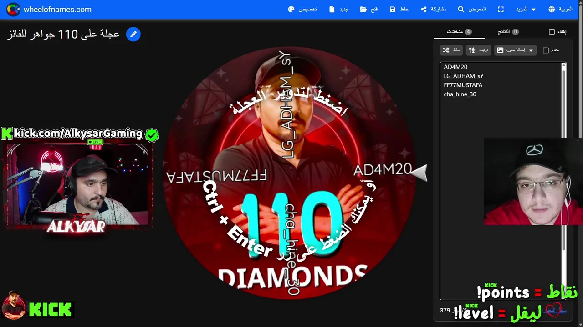583x327 pixels.
Task: Change language via العربية globe button
Action: (560, 9)
